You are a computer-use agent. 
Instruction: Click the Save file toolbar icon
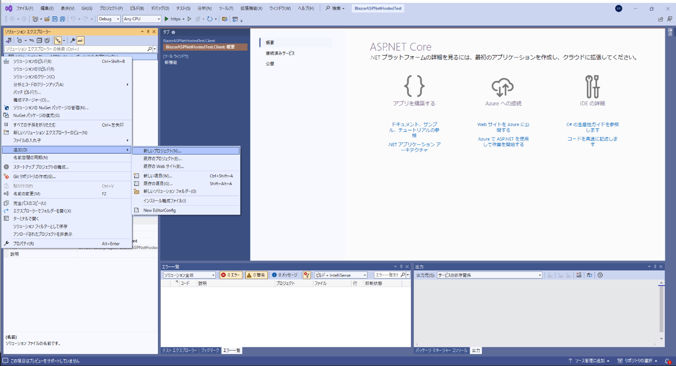55,19
